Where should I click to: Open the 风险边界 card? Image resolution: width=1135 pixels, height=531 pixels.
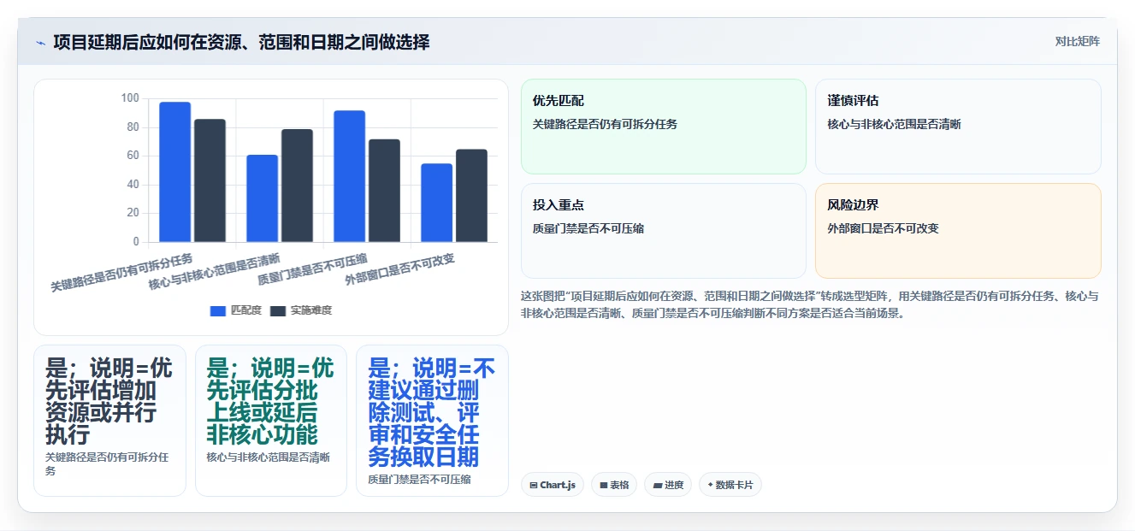click(958, 231)
